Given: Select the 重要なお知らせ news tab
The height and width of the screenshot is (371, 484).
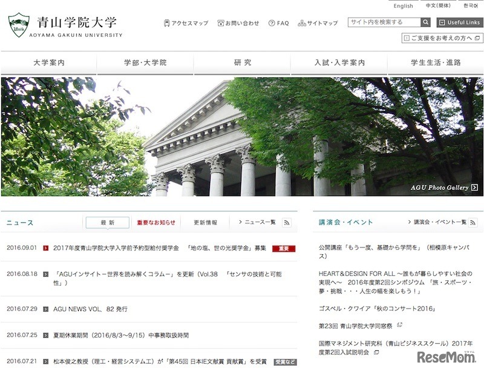Looking at the screenshot, I should [x=156, y=223].
